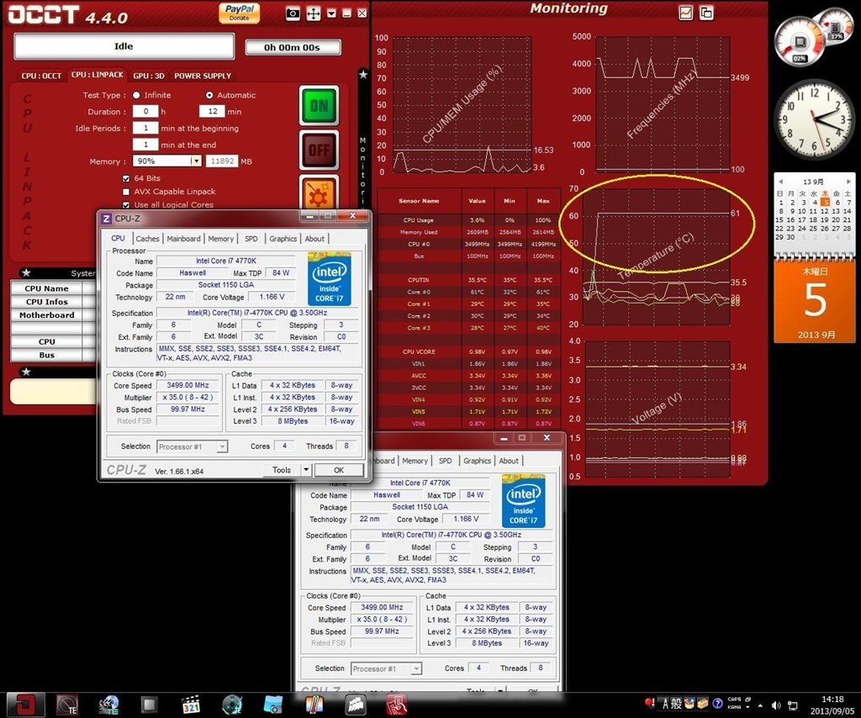
Task: Switch to the GPU : 3D tab
Action: 148,76
